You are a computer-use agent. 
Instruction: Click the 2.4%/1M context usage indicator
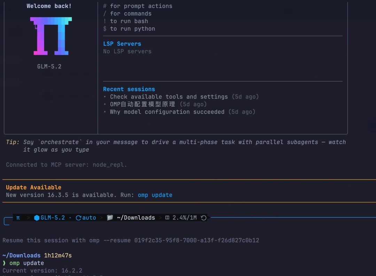click(185, 218)
